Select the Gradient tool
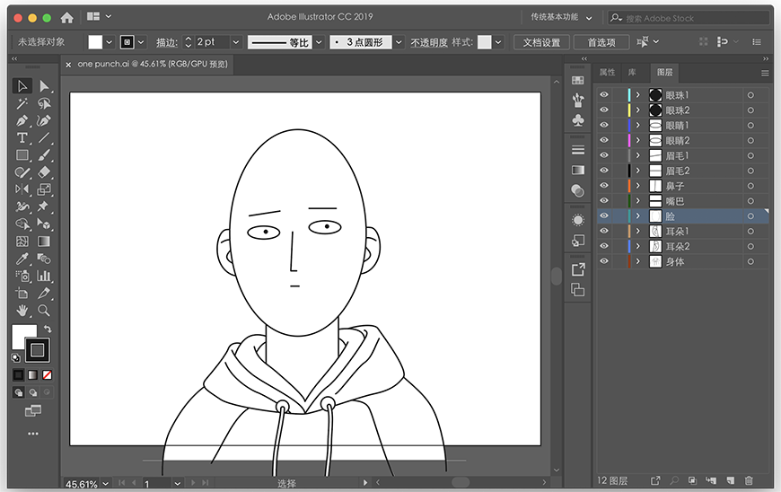Viewport: 781px width, 492px height. tap(44, 242)
